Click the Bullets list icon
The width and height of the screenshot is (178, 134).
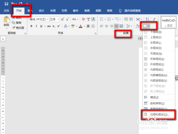pos(101,19)
